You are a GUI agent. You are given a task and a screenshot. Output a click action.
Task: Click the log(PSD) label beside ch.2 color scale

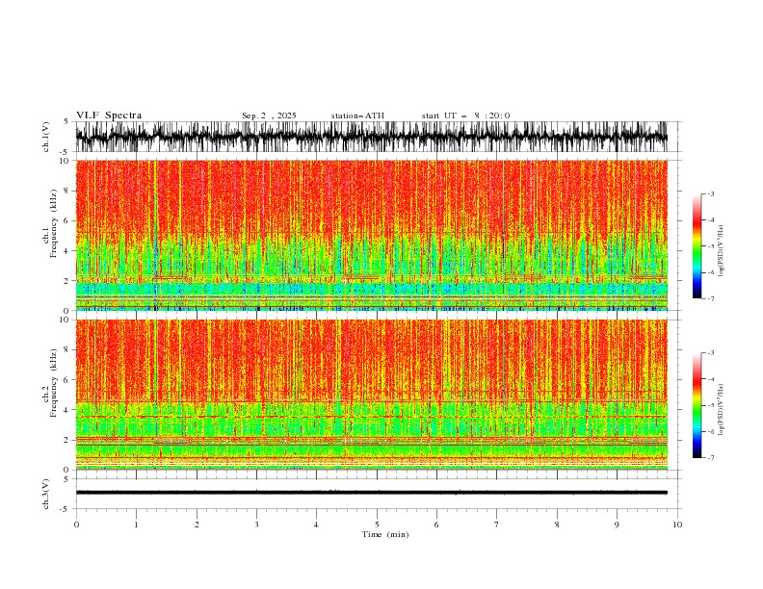coord(722,410)
